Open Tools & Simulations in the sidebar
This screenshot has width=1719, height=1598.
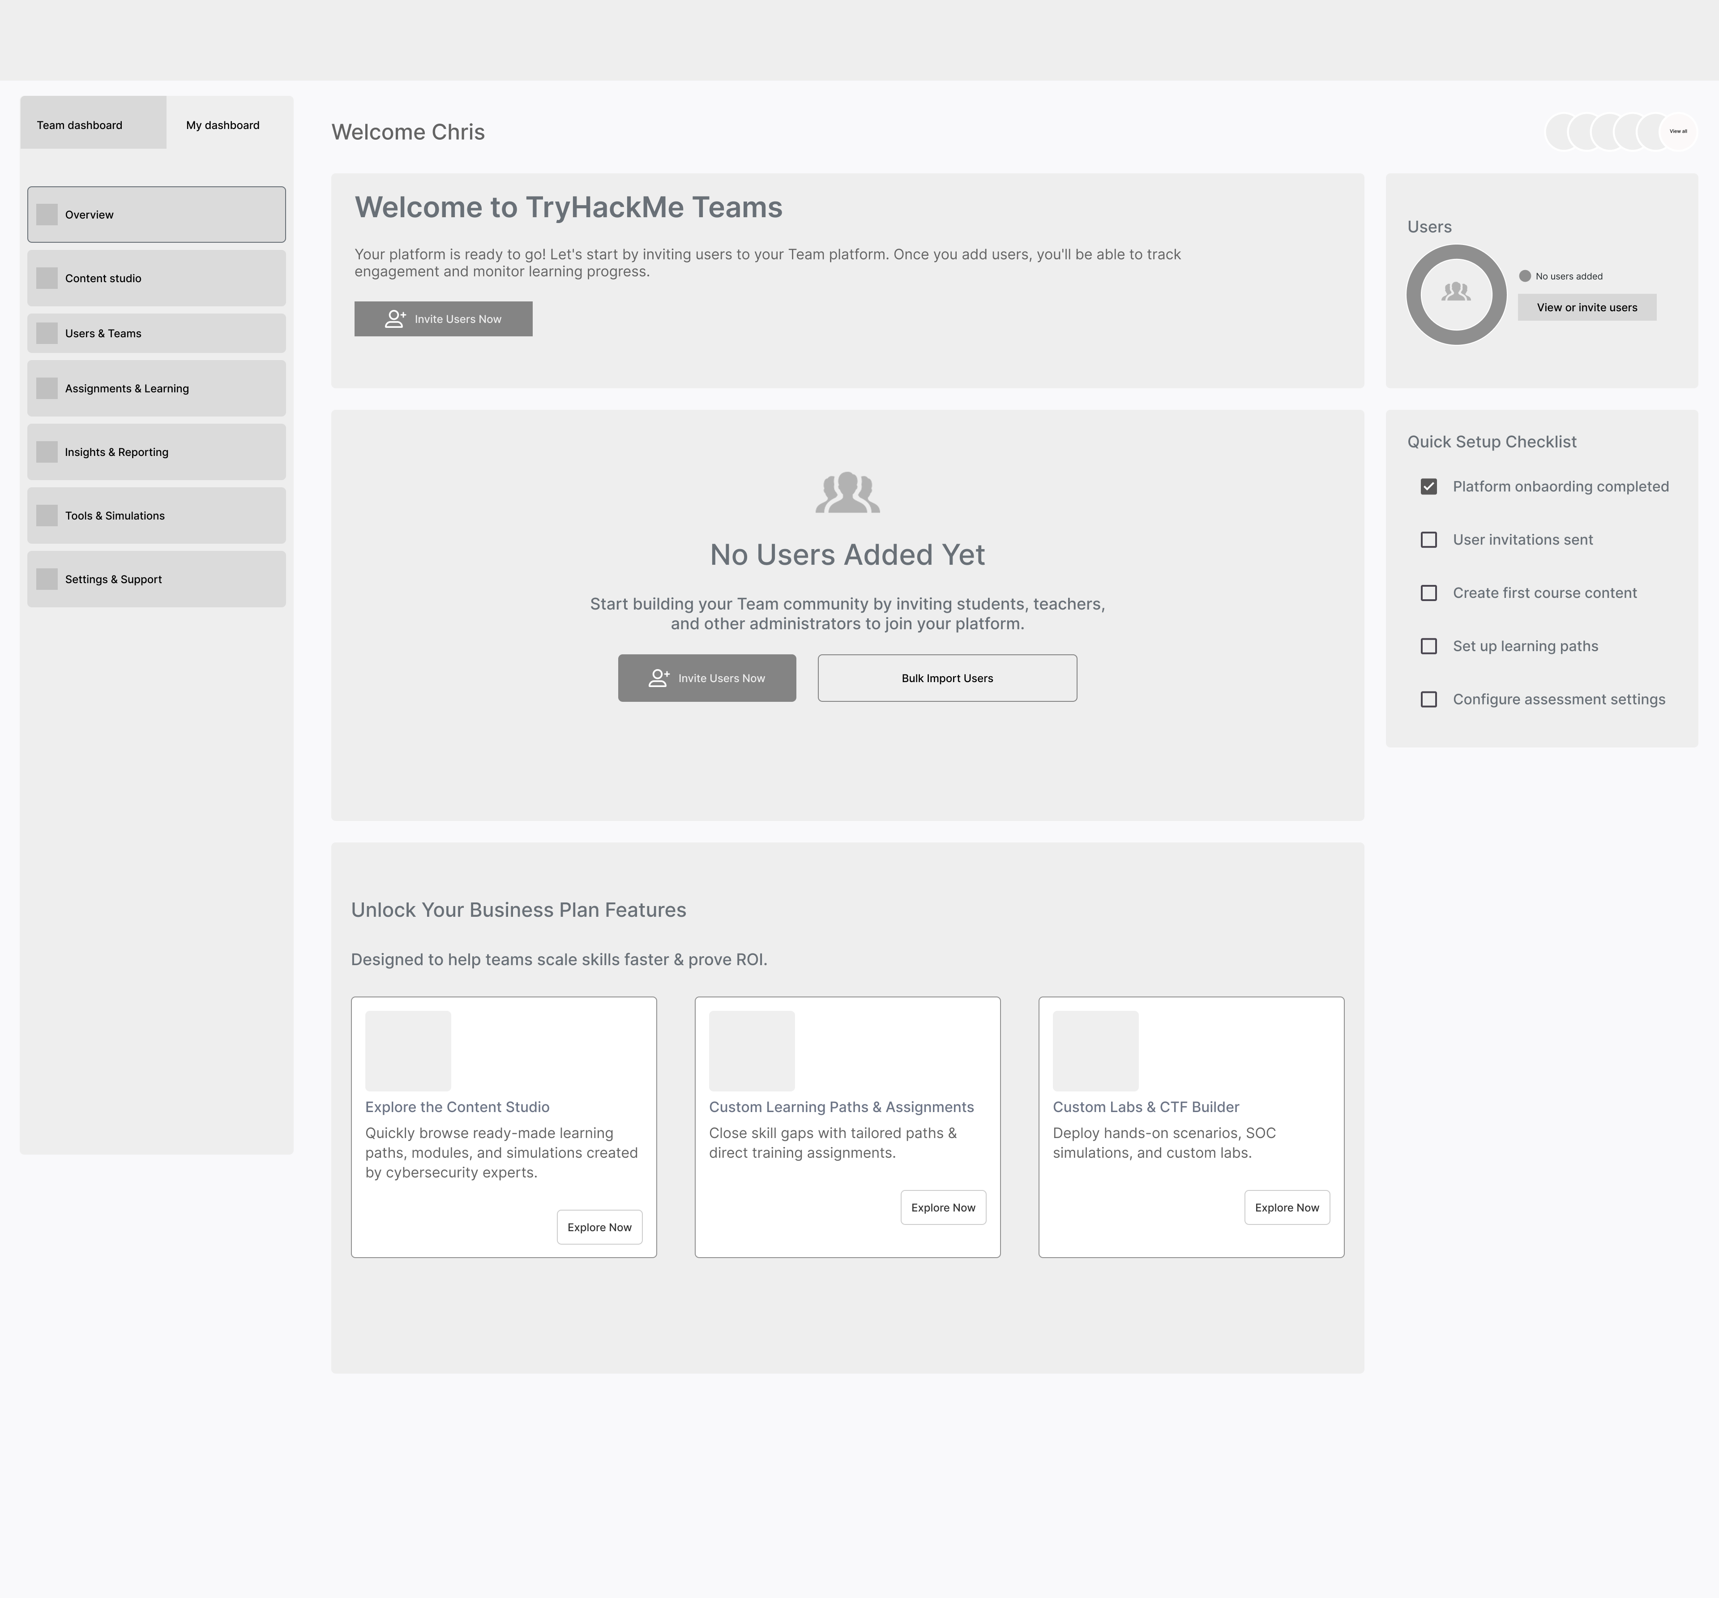(156, 515)
